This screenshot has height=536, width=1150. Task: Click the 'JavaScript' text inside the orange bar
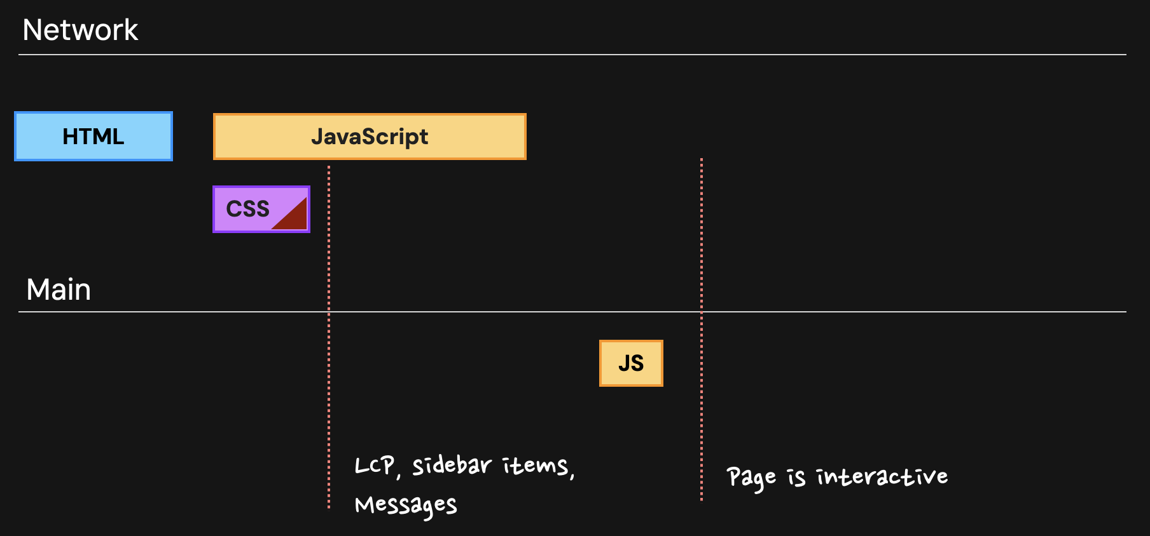click(370, 137)
